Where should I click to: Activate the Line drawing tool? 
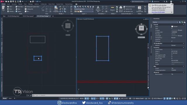click(43, 8)
